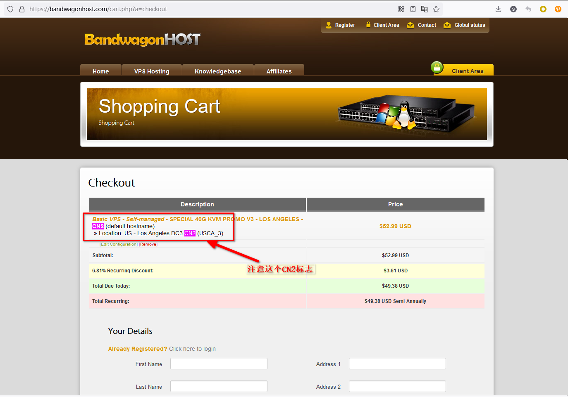Go to the Home tab
This screenshot has width=568, height=397.
(101, 71)
